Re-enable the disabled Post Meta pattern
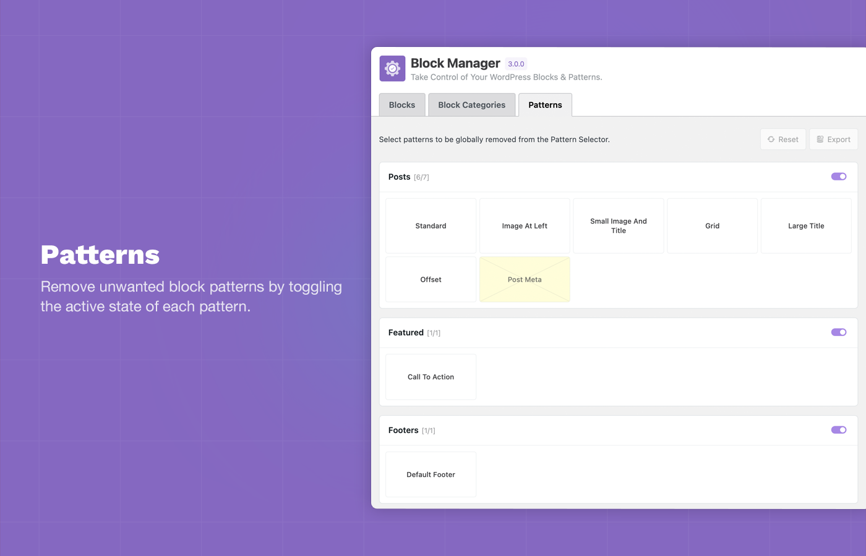Image resolution: width=866 pixels, height=556 pixels. tap(525, 279)
